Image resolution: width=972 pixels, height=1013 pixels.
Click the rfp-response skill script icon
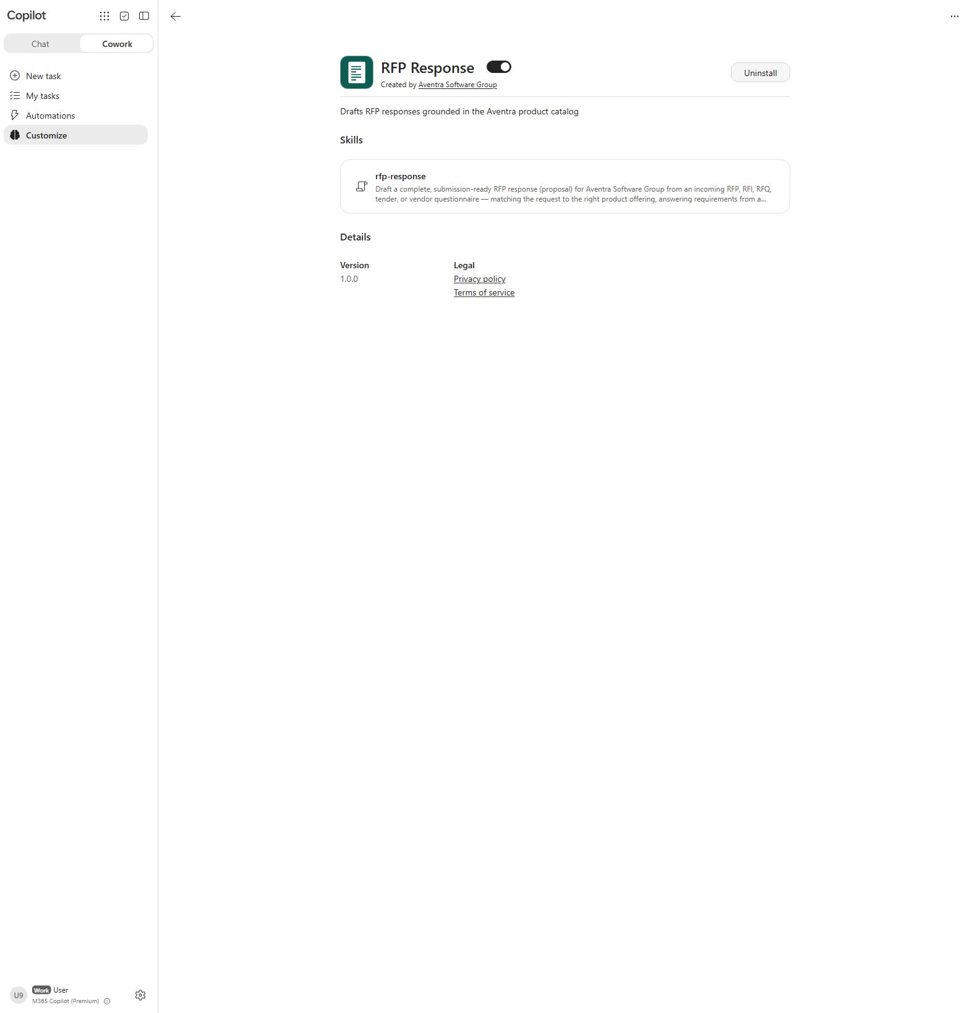click(362, 186)
